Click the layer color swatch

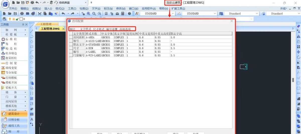[21, 19]
